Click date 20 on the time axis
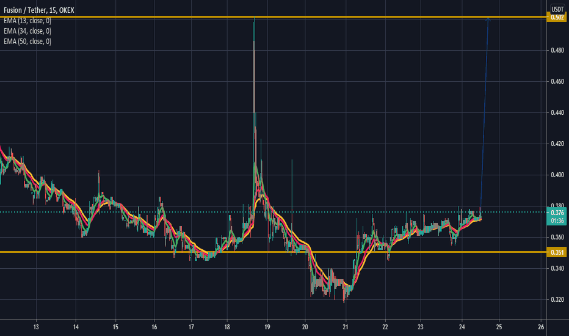 click(305, 327)
